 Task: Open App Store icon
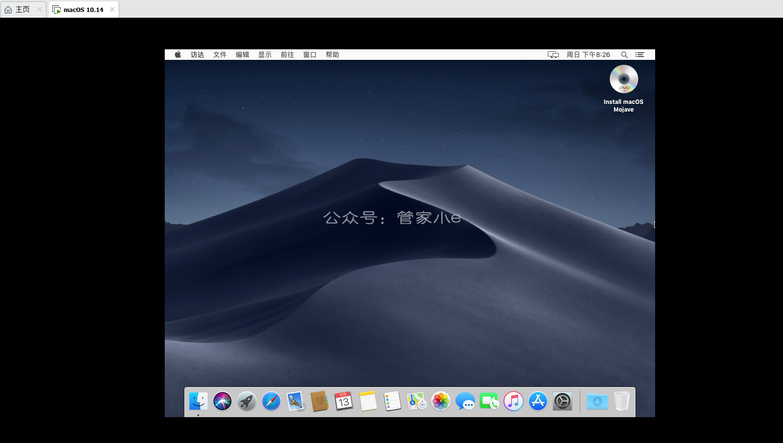click(538, 401)
